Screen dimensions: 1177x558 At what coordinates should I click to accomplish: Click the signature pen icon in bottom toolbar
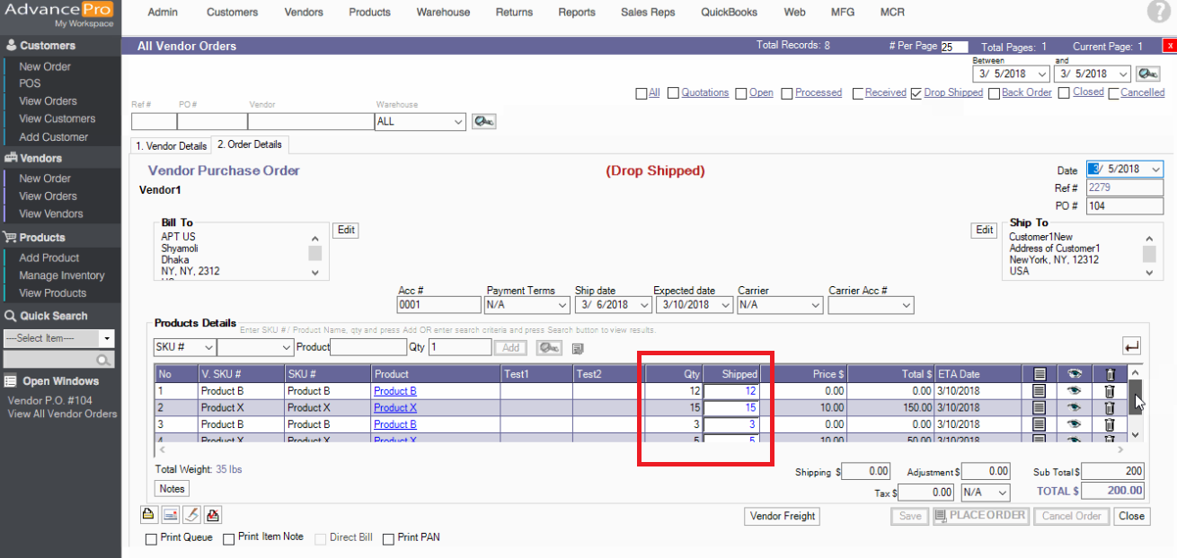[x=191, y=515]
